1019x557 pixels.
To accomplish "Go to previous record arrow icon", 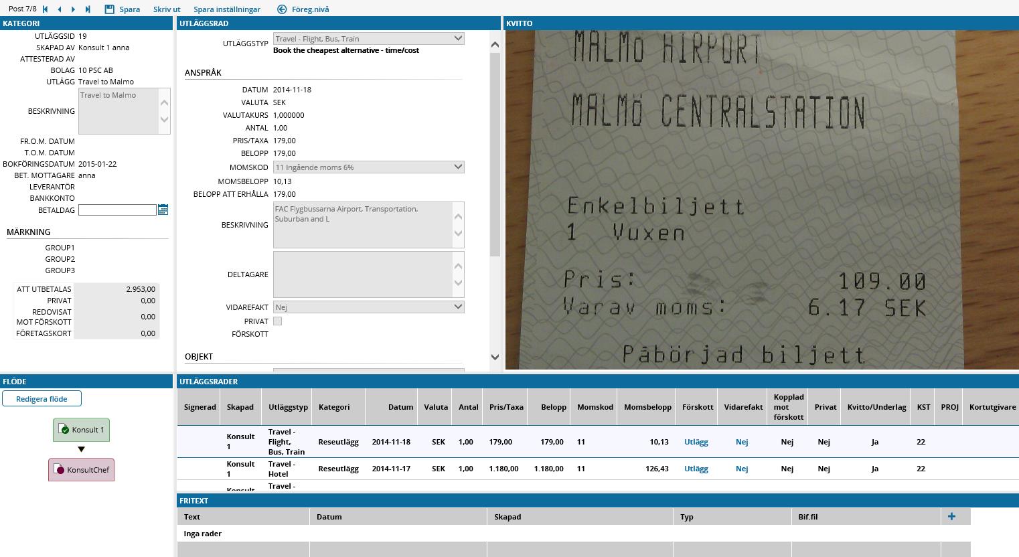I will coord(60,9).
